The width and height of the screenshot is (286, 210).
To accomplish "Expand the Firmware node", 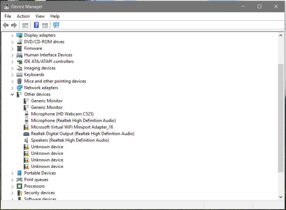I will coord(12,49).
